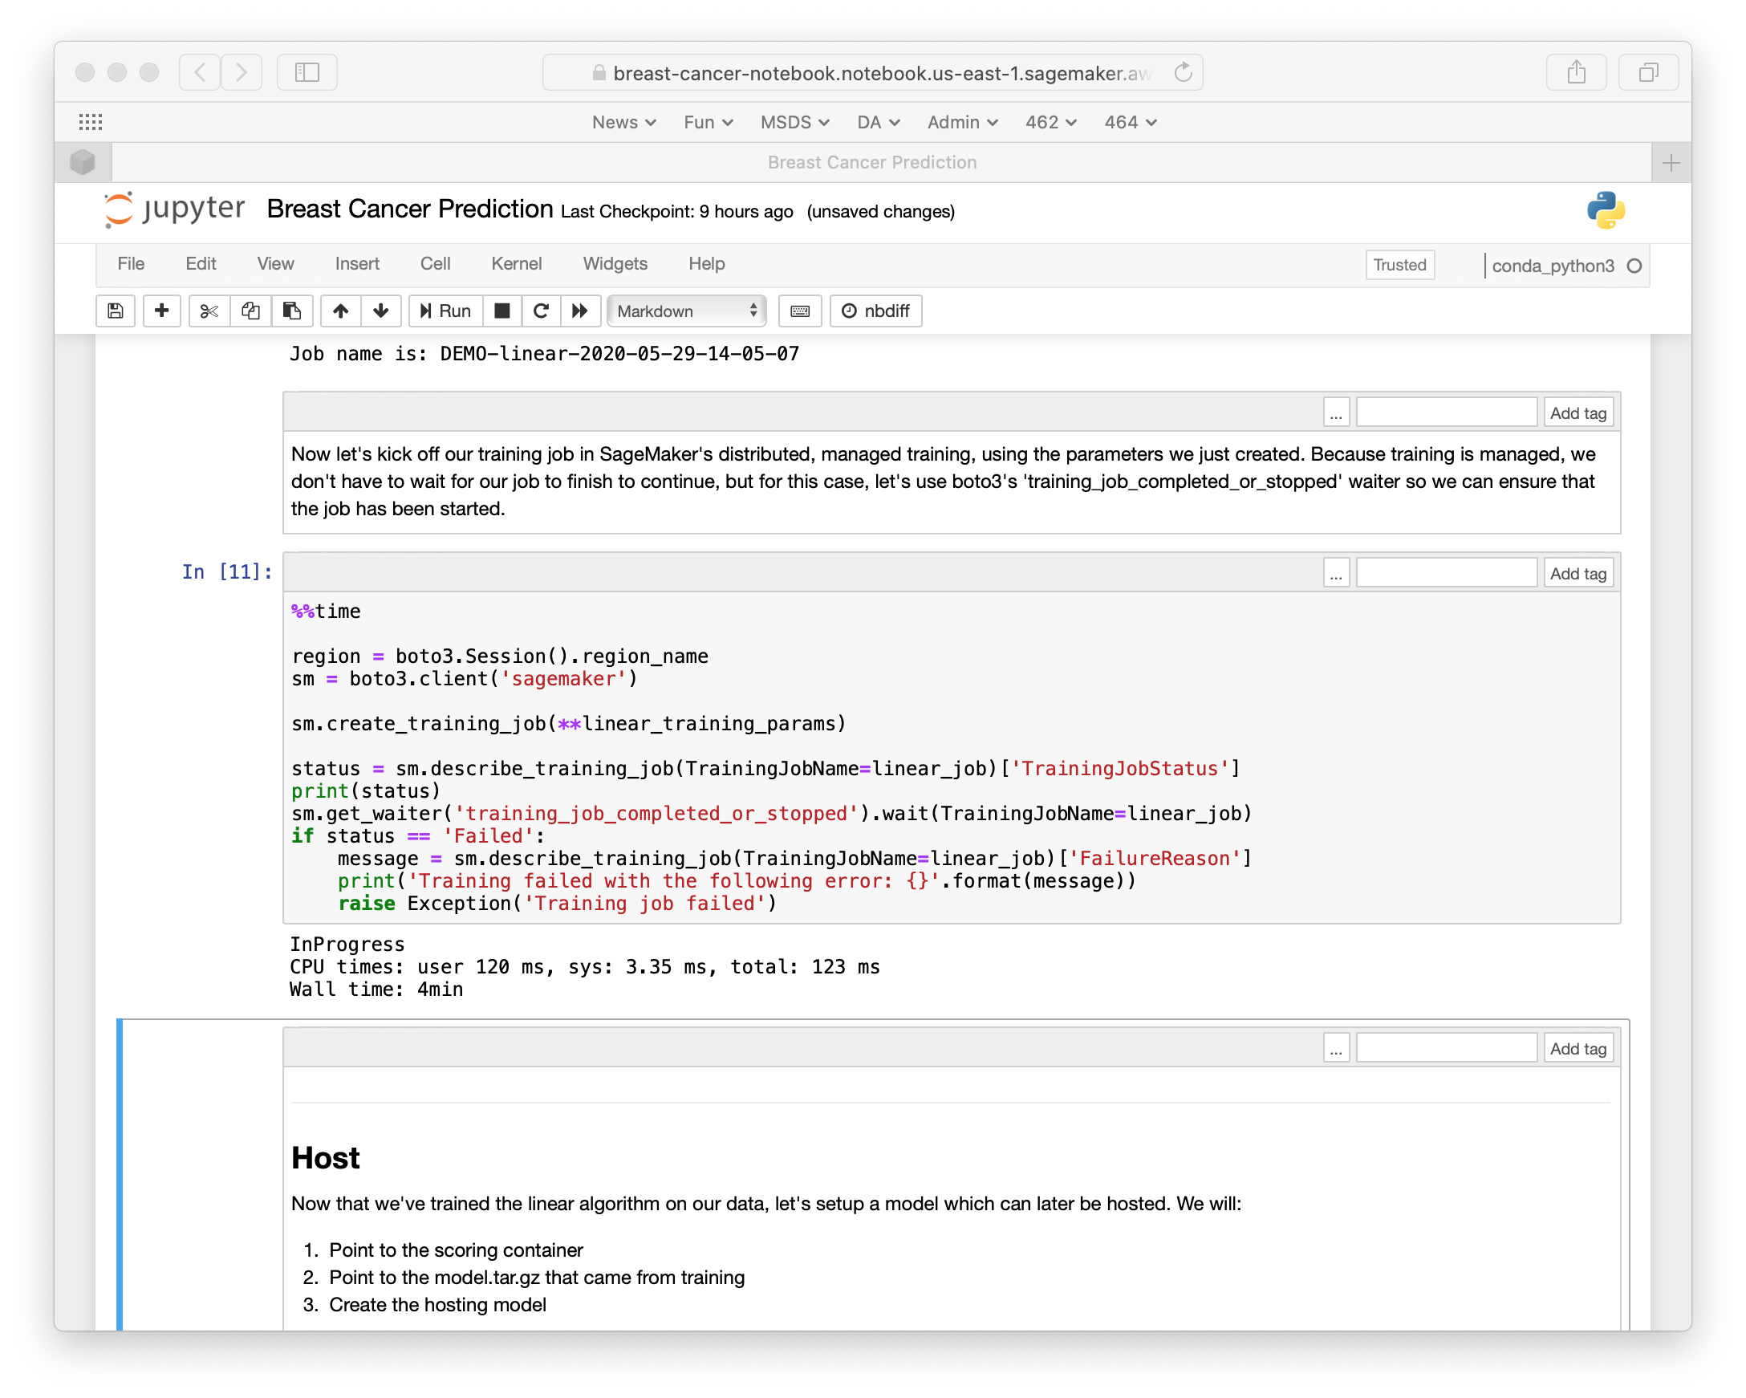Click the Last Checkpoint: 9 hours ago text

point(676,211)
